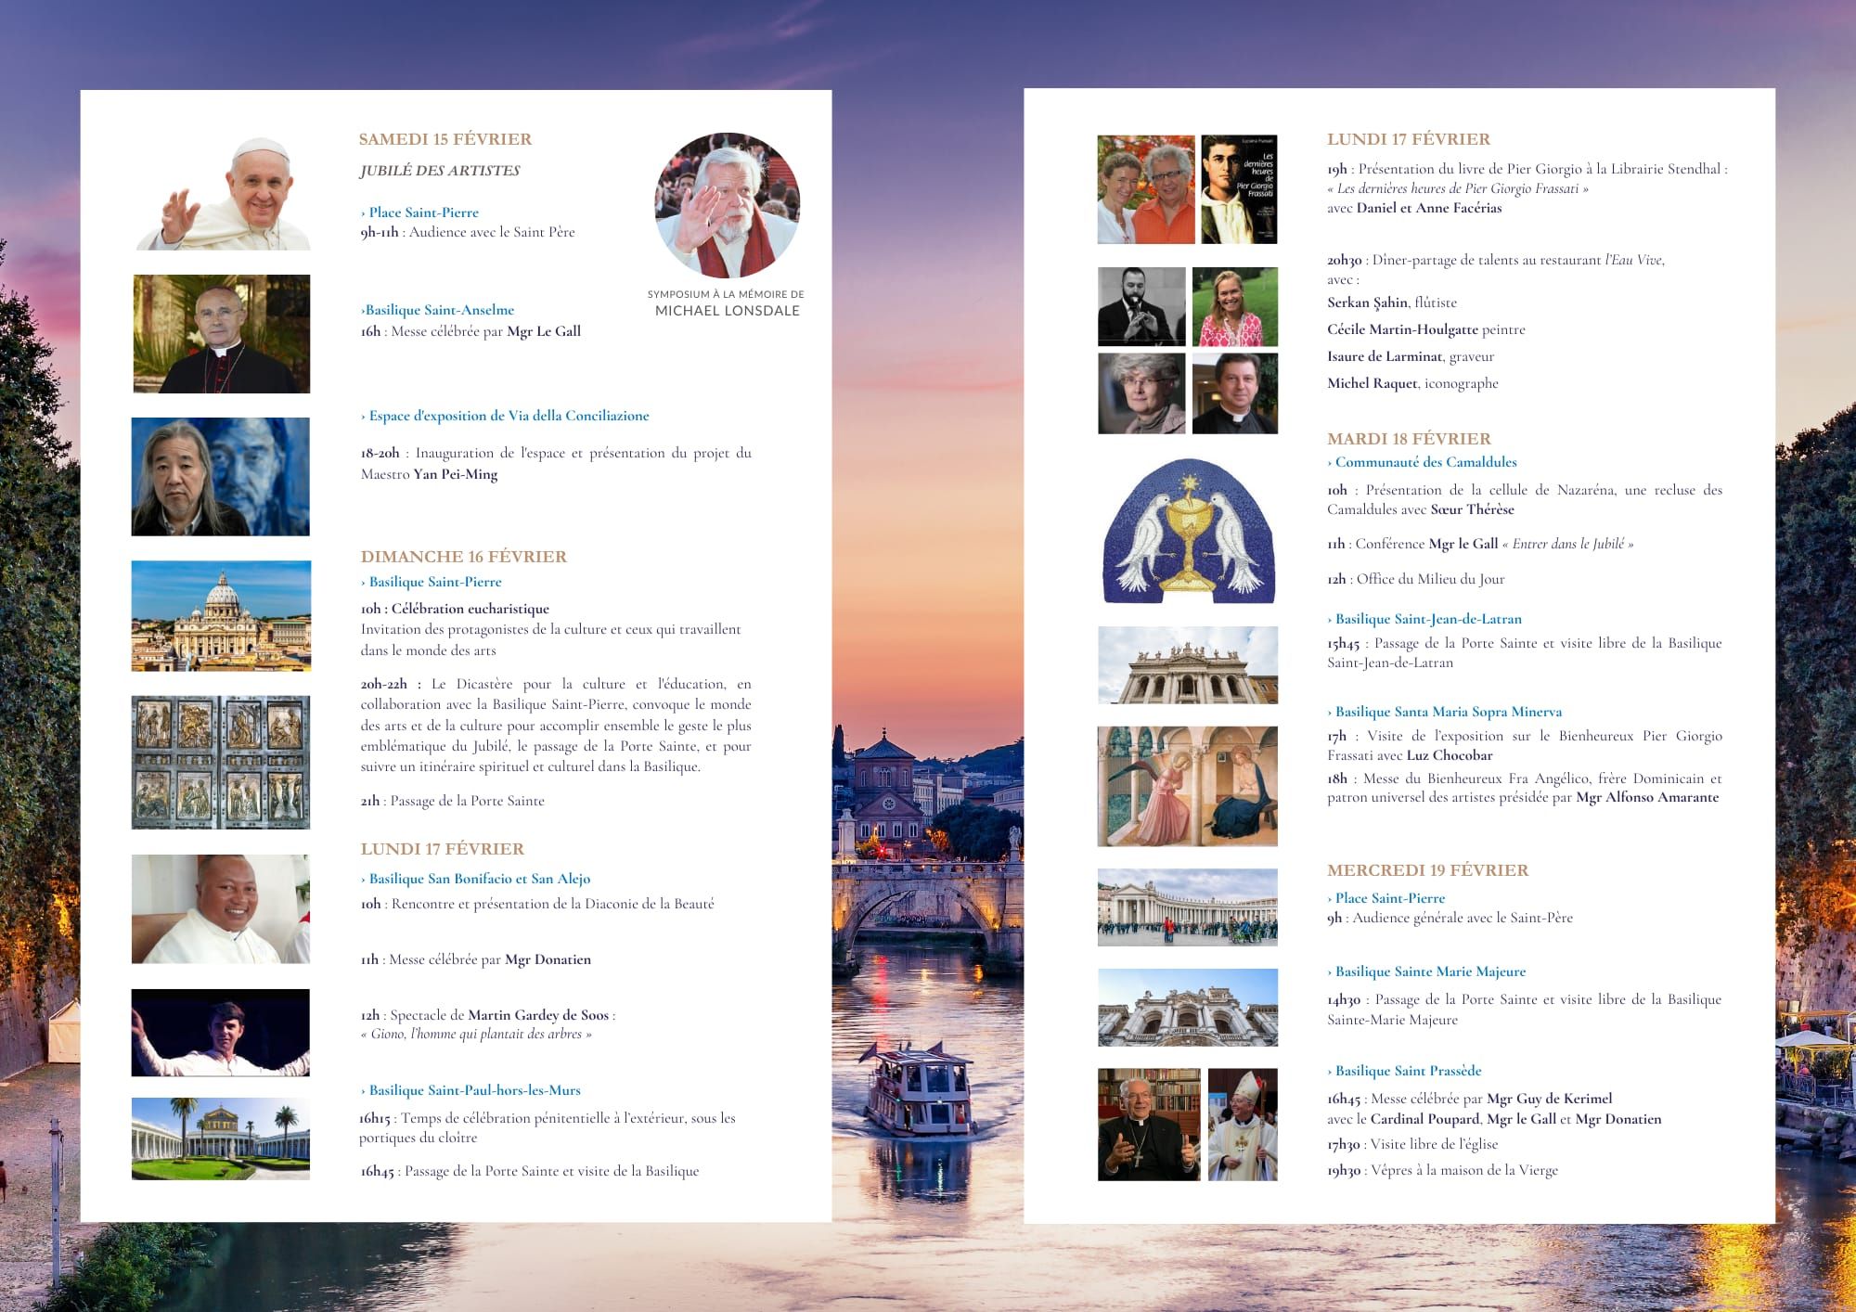
Task: Click the MERCREDI 19 FÉVRIER heading
Action: 1428,870
